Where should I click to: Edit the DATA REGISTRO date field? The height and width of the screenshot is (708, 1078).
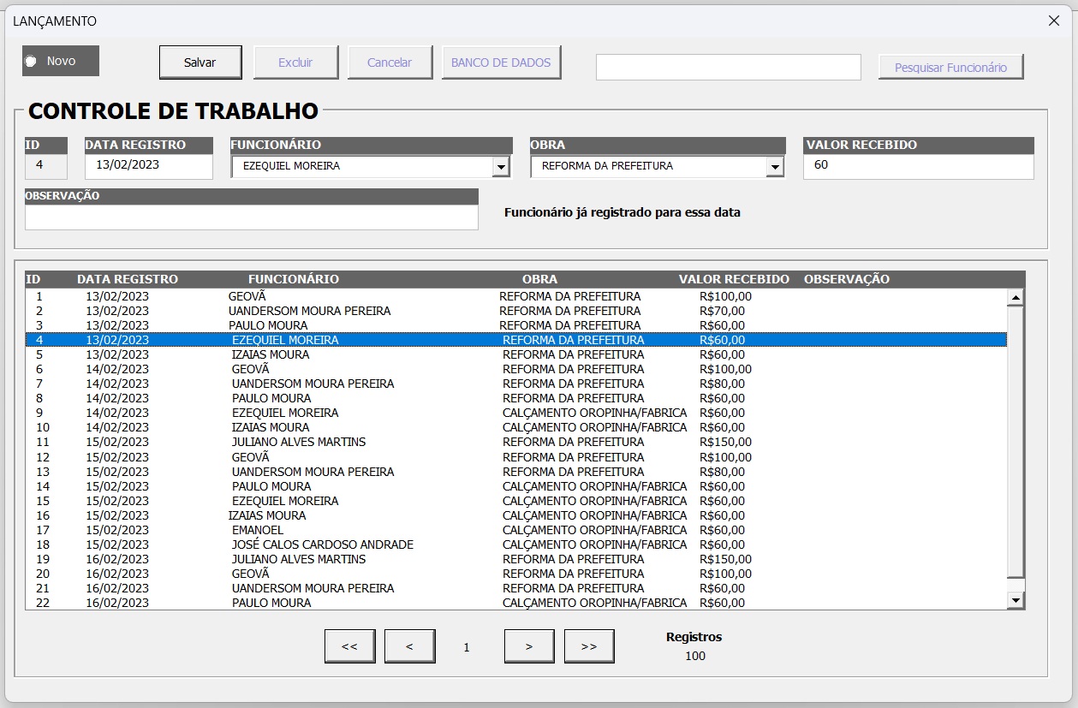click(x=148, y=166)
